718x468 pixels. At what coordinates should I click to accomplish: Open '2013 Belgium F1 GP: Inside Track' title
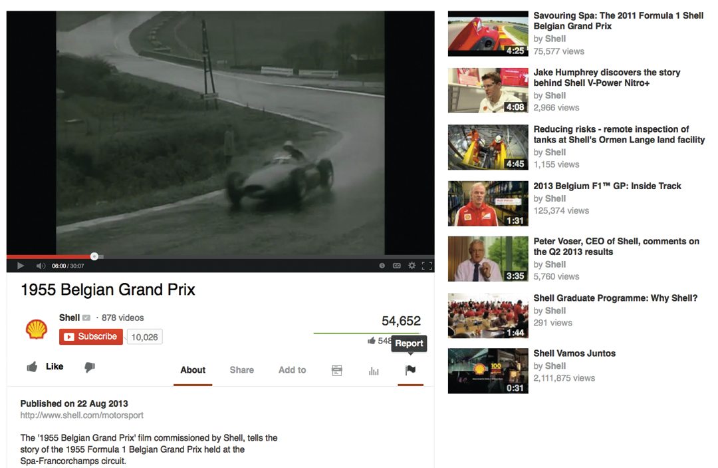coord(607,186)
